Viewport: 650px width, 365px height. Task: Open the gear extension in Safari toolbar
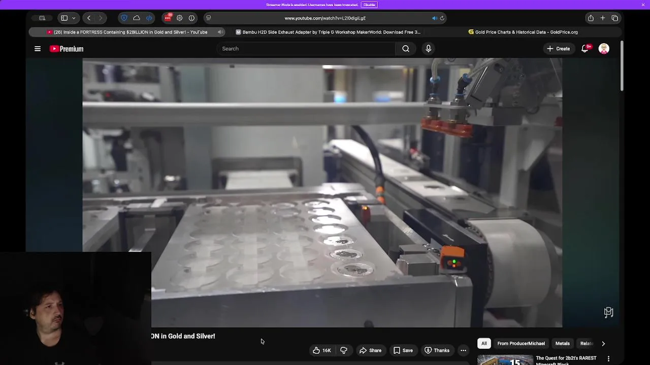(x=179, y=18)
